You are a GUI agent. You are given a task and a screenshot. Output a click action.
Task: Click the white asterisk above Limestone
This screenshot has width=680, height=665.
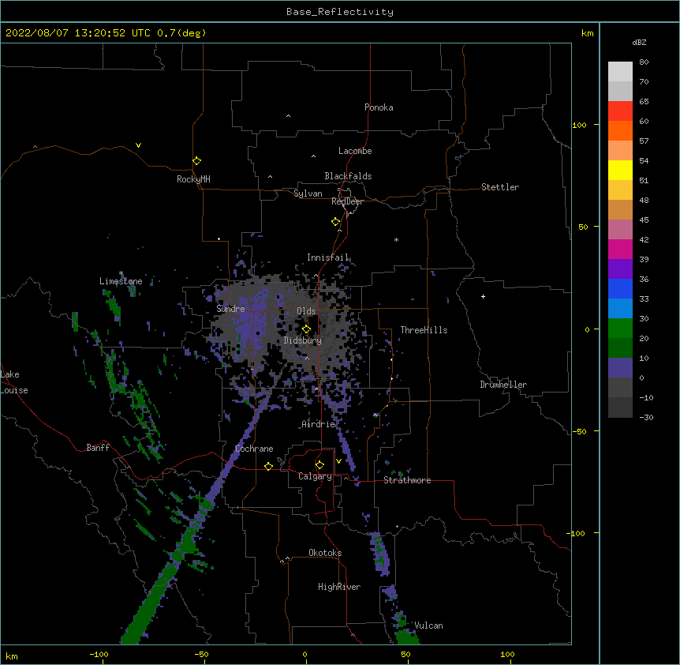(121, 273)
